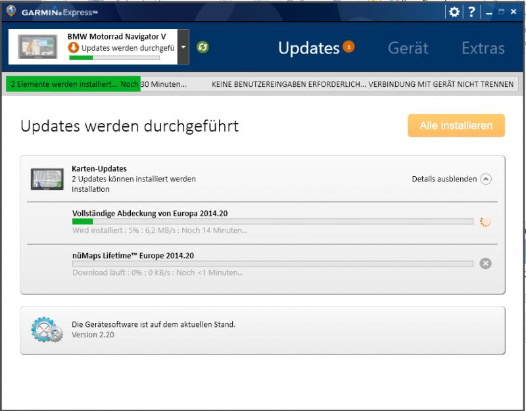This screenshot has height=411, width=526.
Task: Click the spinner icon for Europa installation
Action: 485,222
